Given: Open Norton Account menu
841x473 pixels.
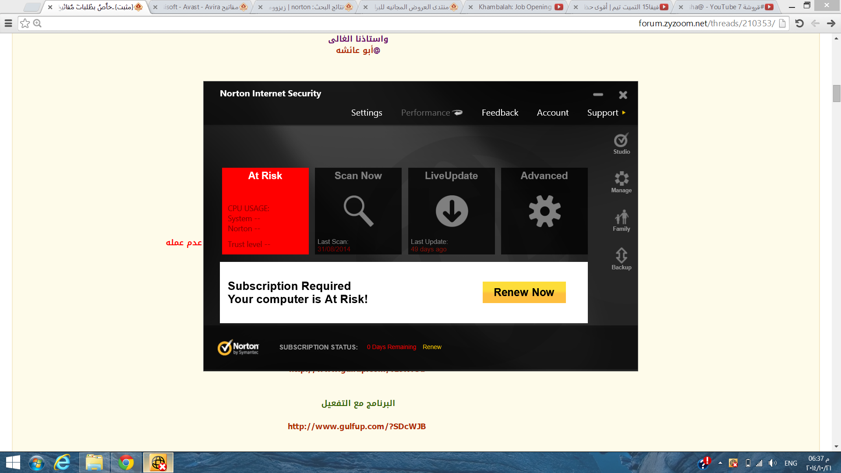Looking at the screenshot, I should click(553, 113).
